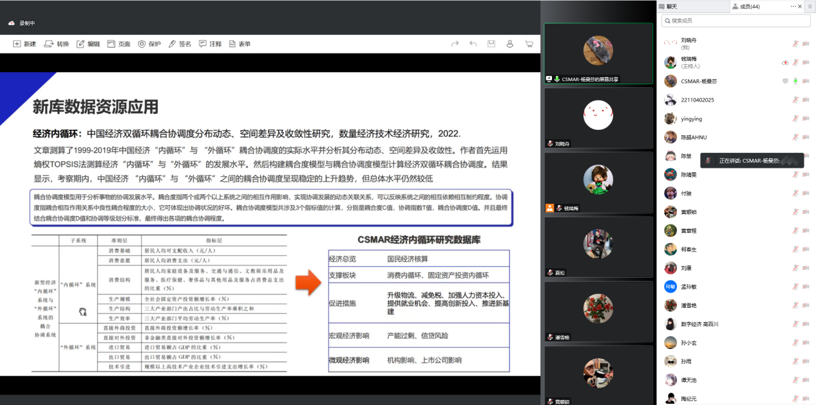Select the 编辑 (Edit) tool
The image size is (816, 405).
88,44
